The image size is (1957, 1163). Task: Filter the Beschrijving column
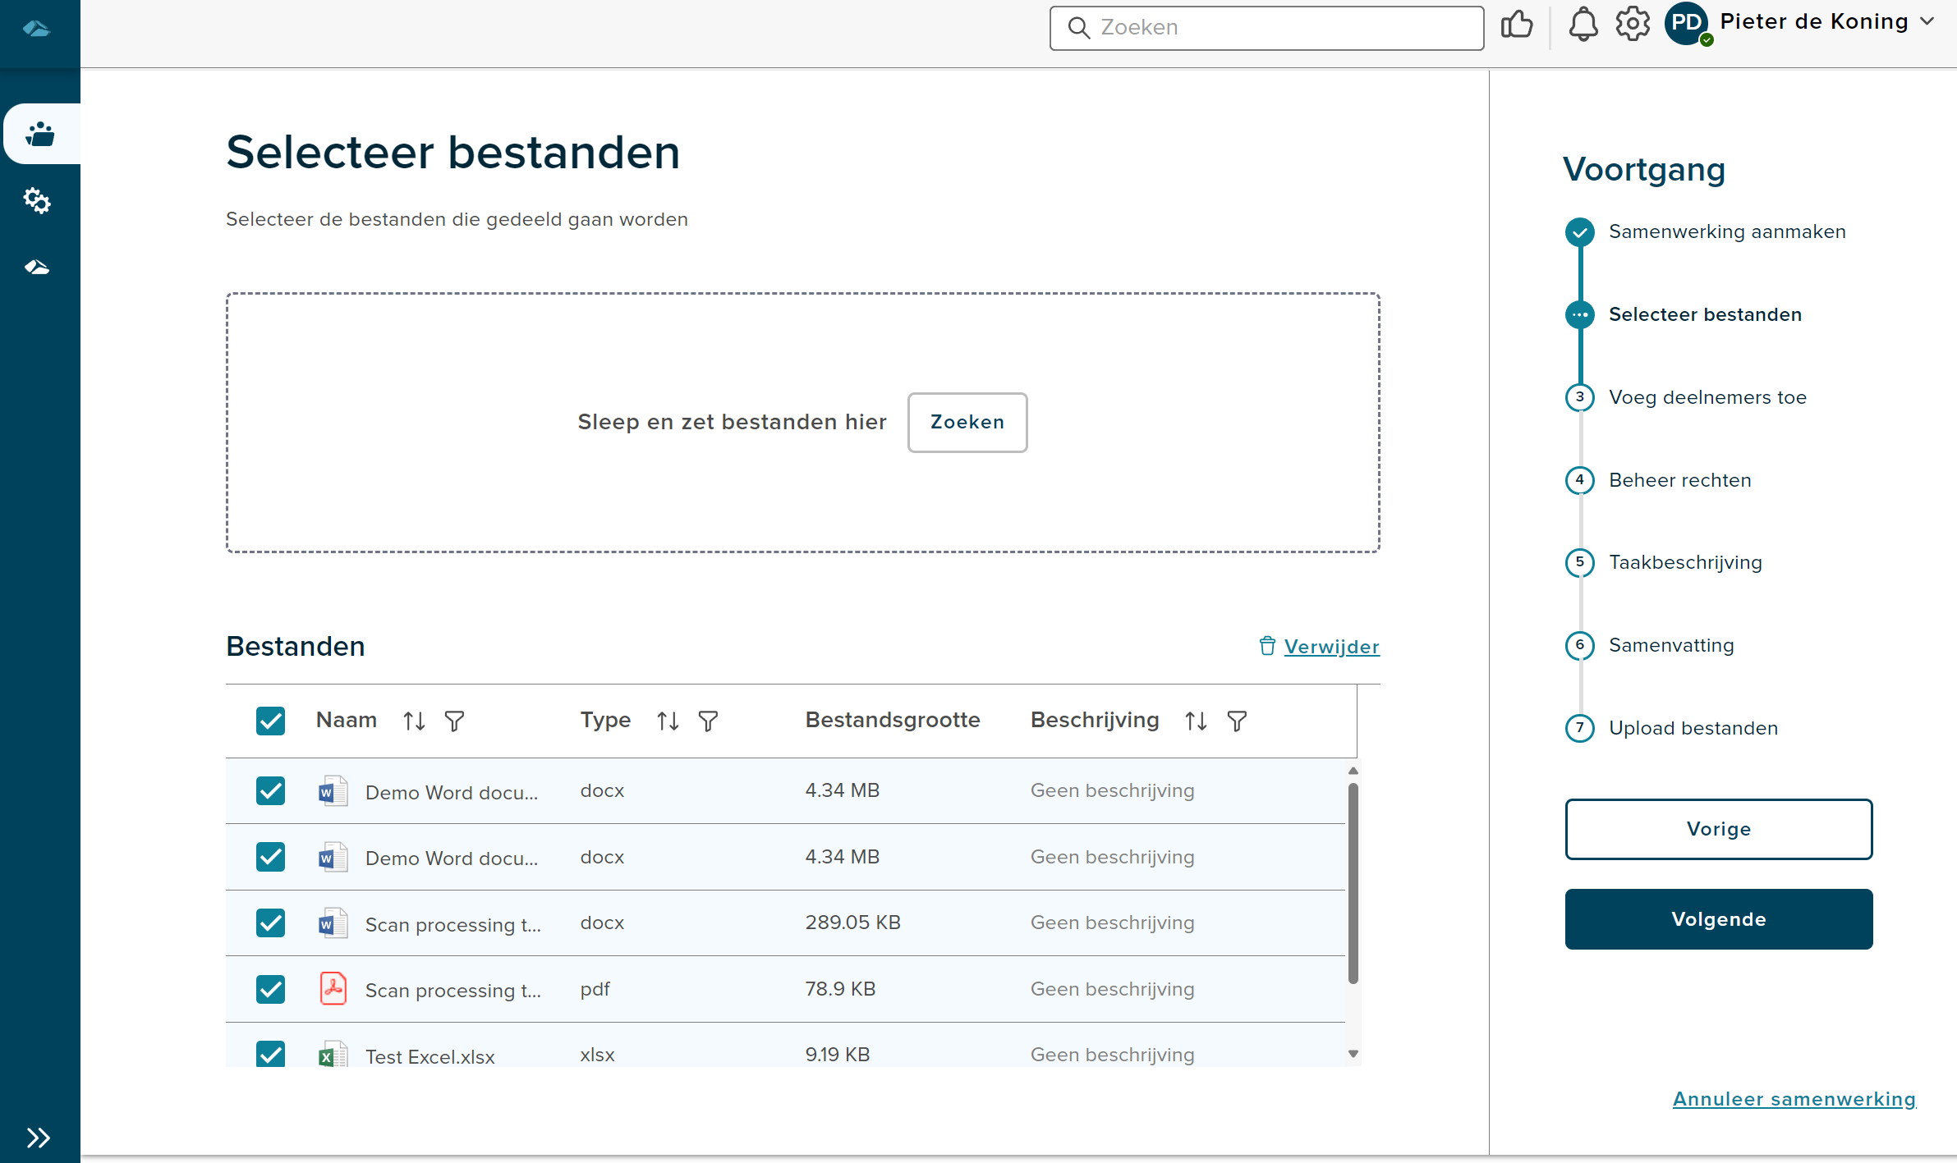click(1237, 721)
